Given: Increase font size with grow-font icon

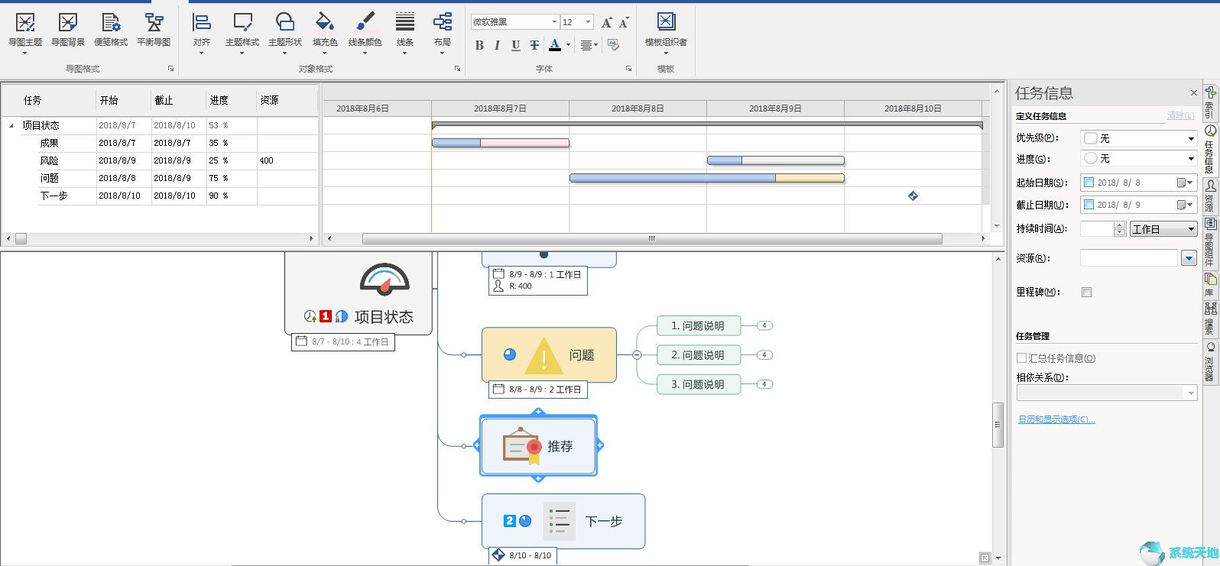Looking at the screenshot, I should tap(607, 22).
